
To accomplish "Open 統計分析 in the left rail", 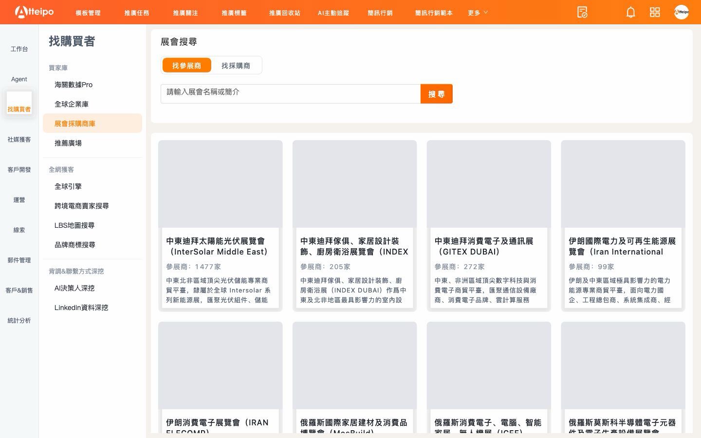I will pyautogui.click(x=19, y=321).
